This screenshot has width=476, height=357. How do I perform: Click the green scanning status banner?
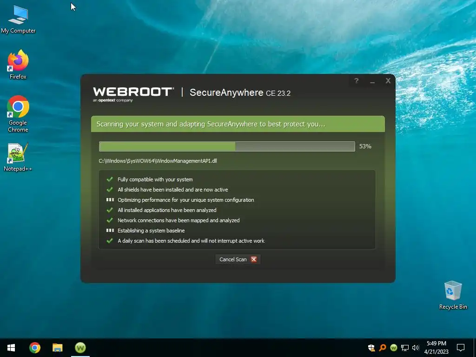[x=238, y=124]
